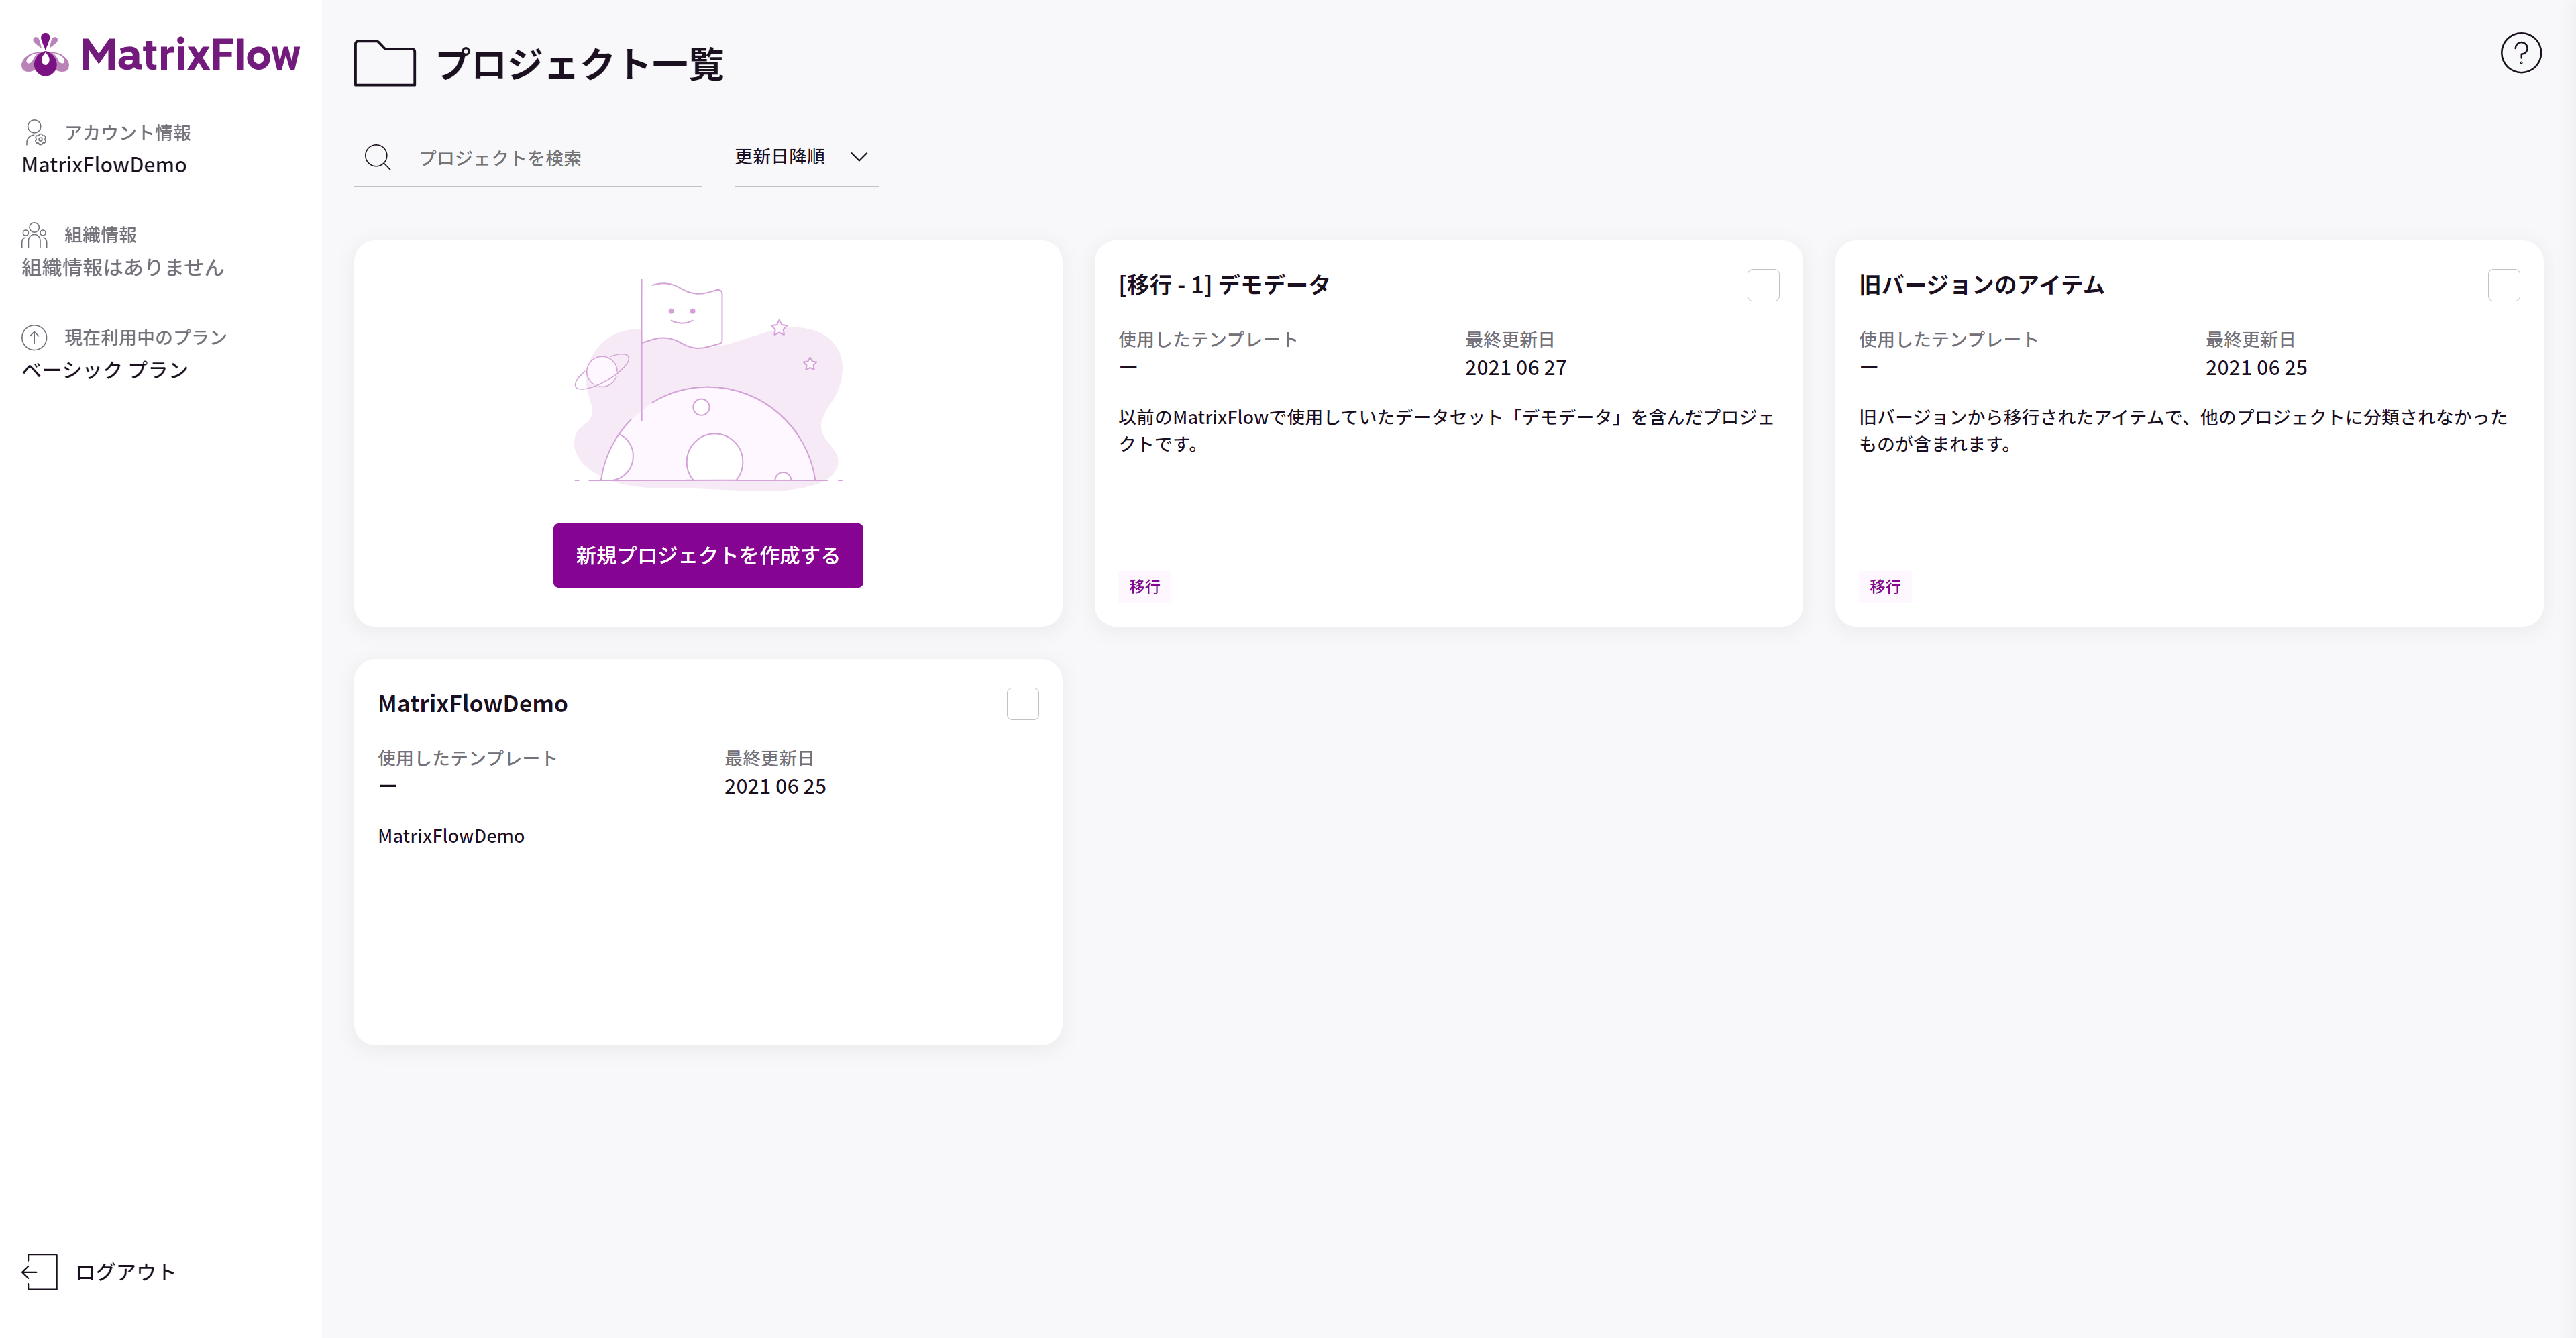2576x1338 pixels.
Task: Open アカウント情報 menu item
Action: pos(128,133)
